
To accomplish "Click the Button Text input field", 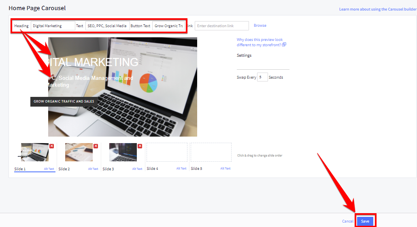I will 168,26.
